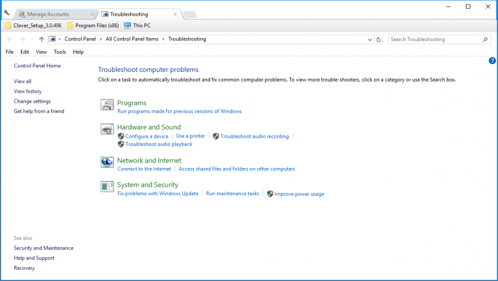Open the Programs category heading

point(132,103)
